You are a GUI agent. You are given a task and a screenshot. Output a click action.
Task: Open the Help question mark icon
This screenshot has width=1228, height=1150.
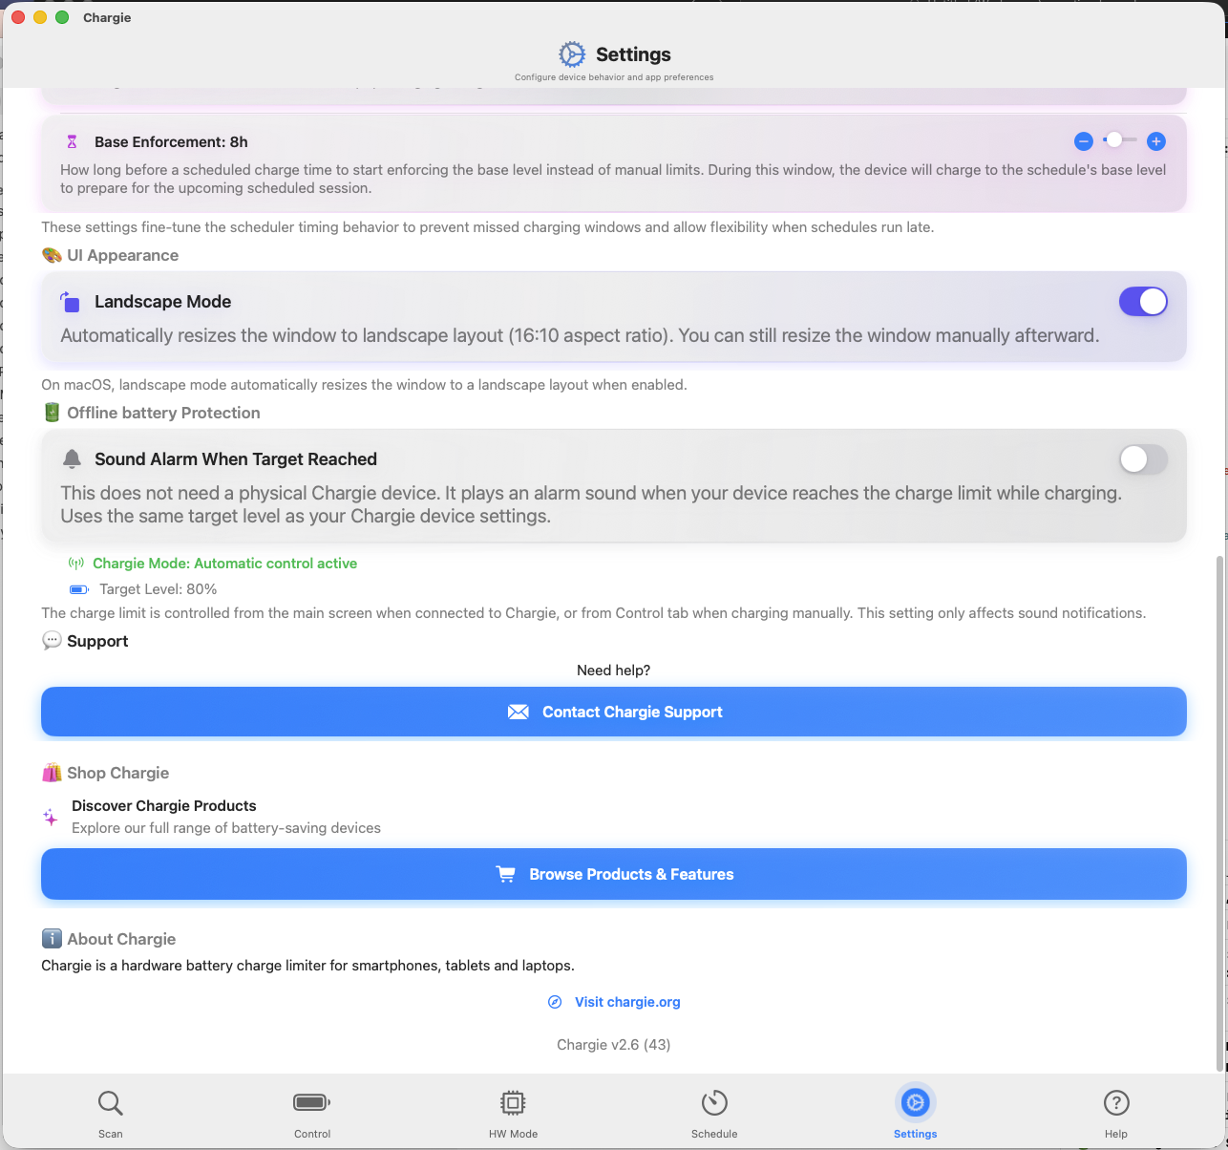1115,1103
